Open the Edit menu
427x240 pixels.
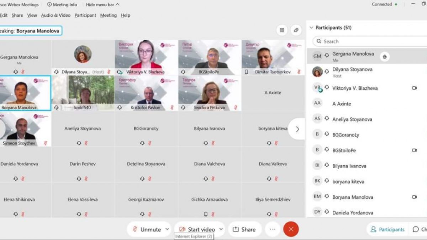point(4,15)
